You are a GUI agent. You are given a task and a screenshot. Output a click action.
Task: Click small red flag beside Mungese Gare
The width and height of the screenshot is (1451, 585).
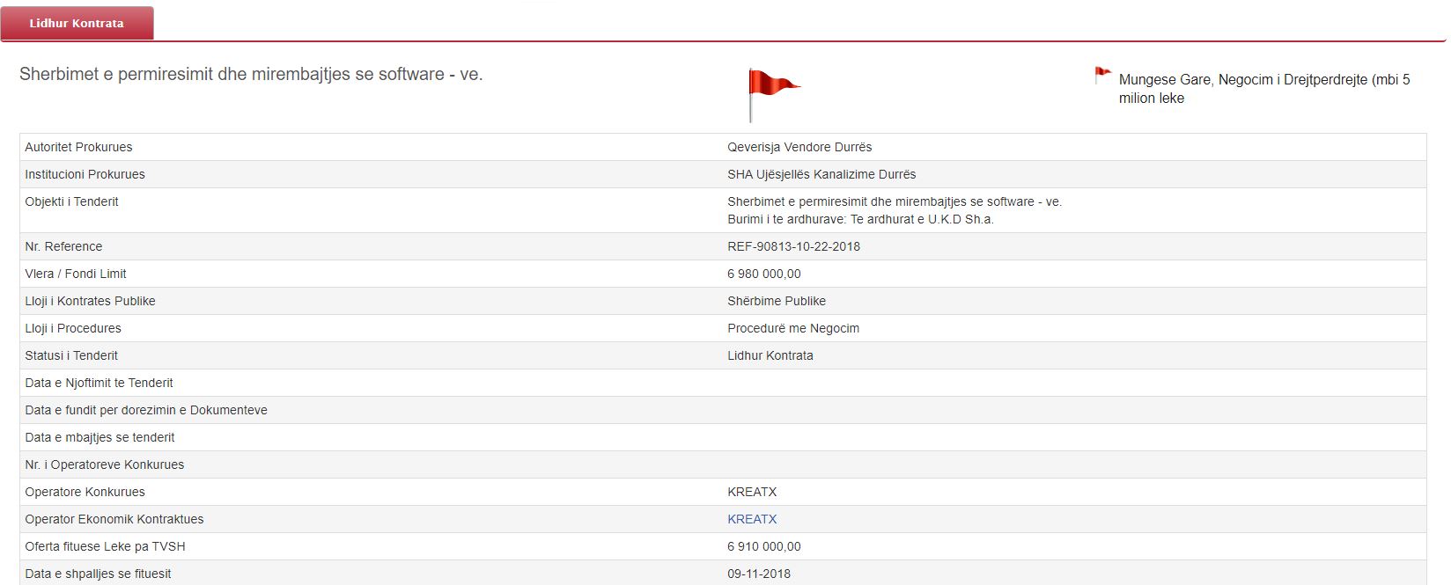1102,76
